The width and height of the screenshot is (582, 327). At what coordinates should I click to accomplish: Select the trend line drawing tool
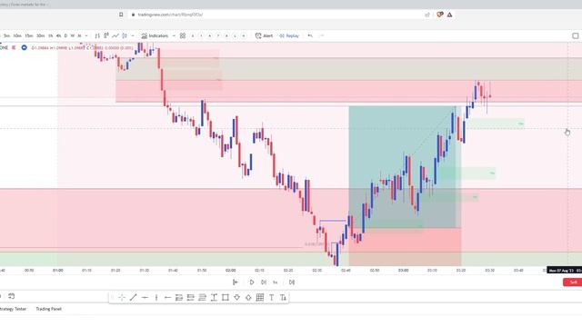(x=134, y=297)
